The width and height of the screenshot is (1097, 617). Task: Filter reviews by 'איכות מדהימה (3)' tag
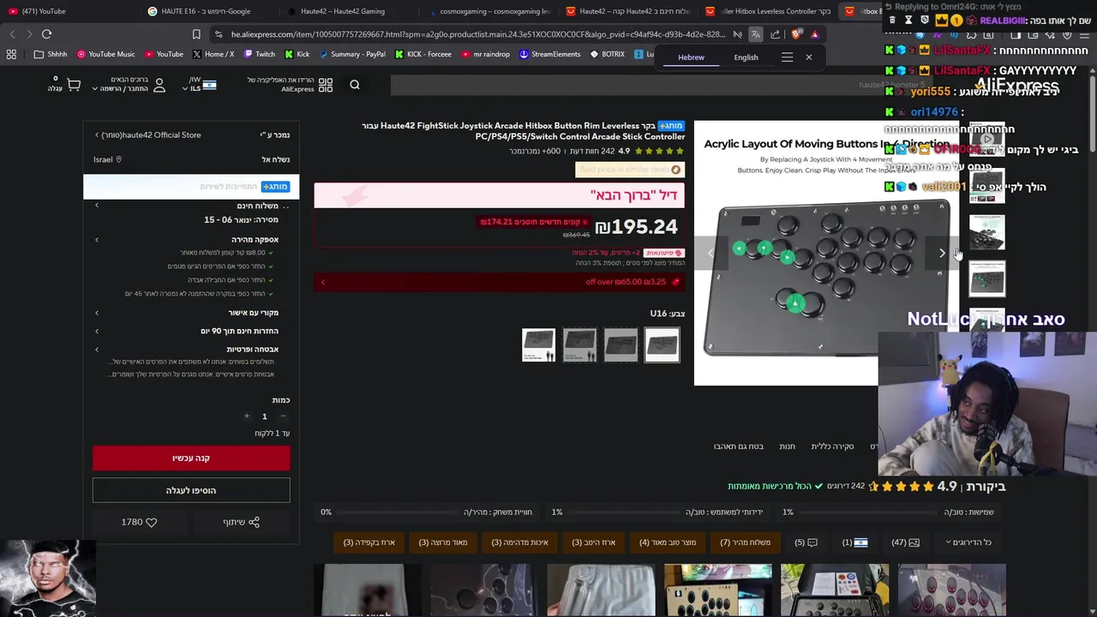[x=520, y=542]
